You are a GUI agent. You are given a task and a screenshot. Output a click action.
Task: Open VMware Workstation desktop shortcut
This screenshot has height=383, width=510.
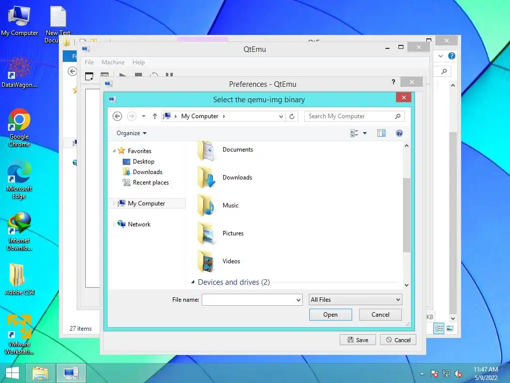(19, 335)
